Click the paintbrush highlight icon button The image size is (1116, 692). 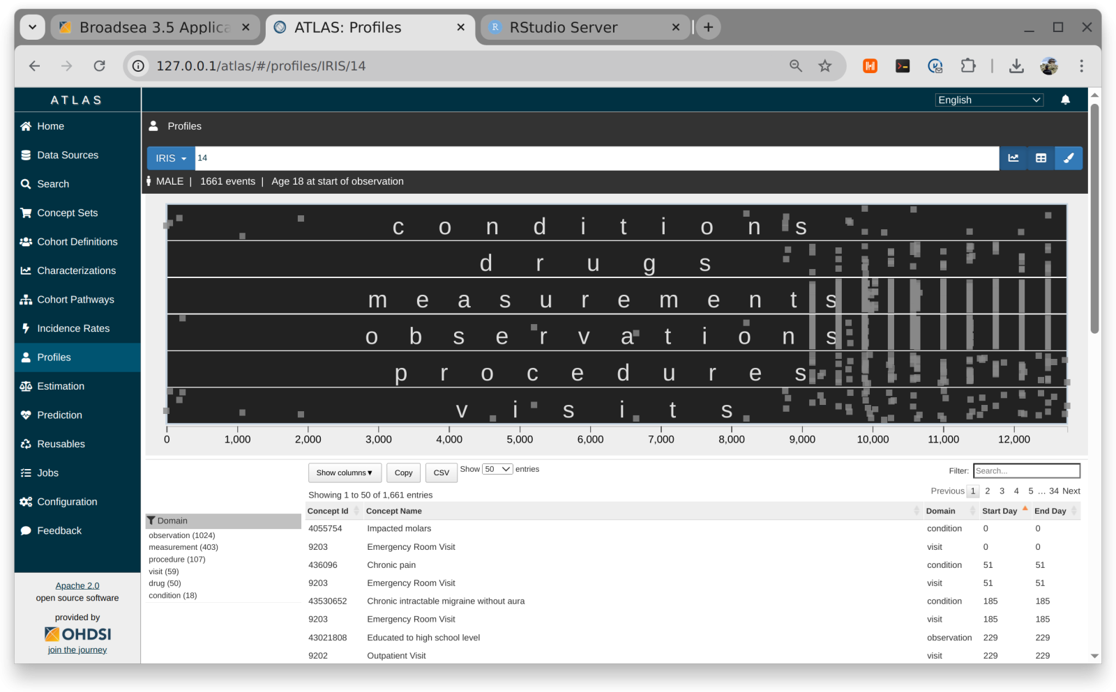pos(1068,158)
